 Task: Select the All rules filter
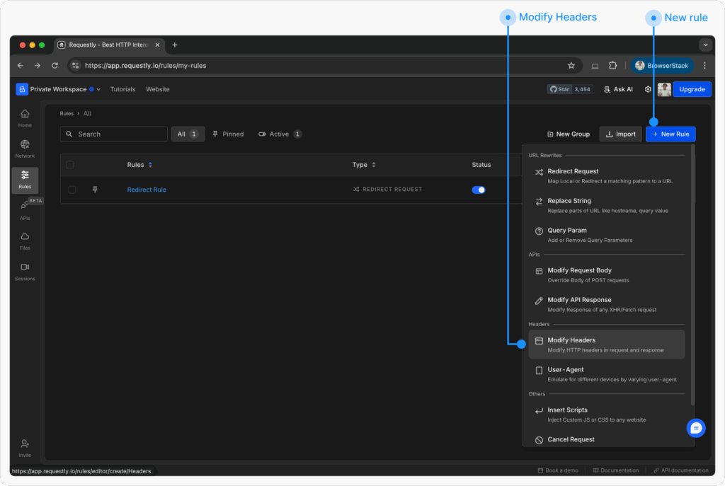[188, 134]
